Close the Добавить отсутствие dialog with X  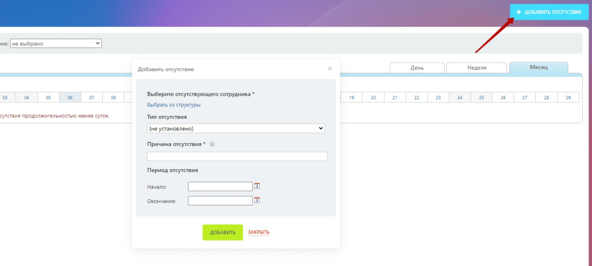coord(330,69)
